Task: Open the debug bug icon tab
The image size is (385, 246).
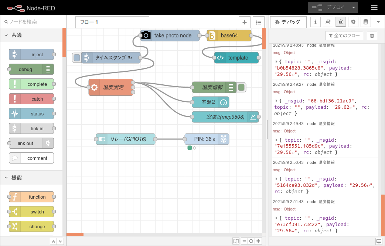Action: point(341,22)
